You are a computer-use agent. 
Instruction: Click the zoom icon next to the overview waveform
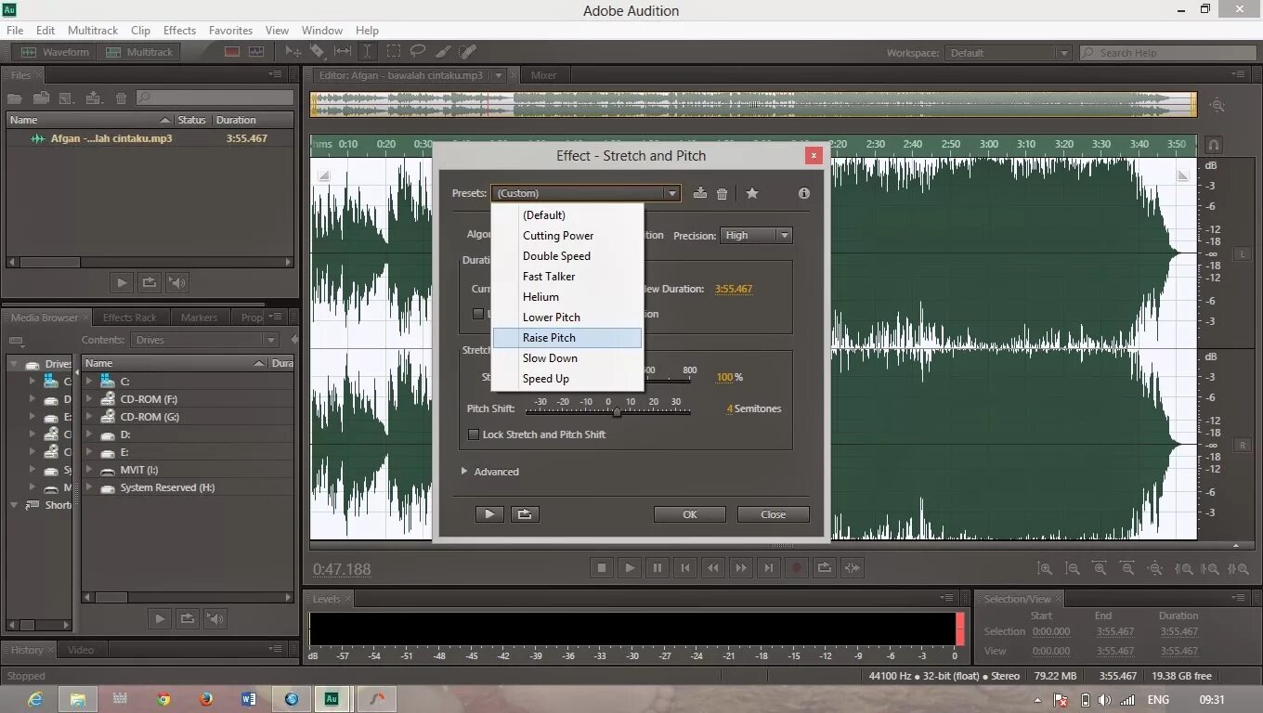(x=1217, y=105)
